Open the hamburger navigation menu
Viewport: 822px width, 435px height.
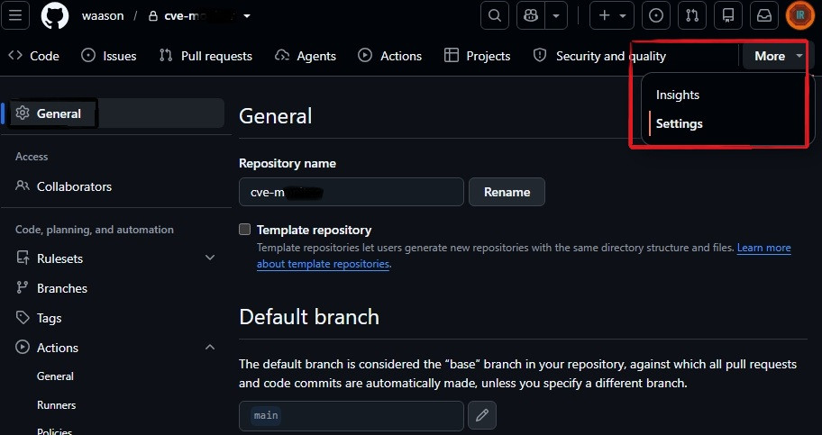[x=15, y=15]
